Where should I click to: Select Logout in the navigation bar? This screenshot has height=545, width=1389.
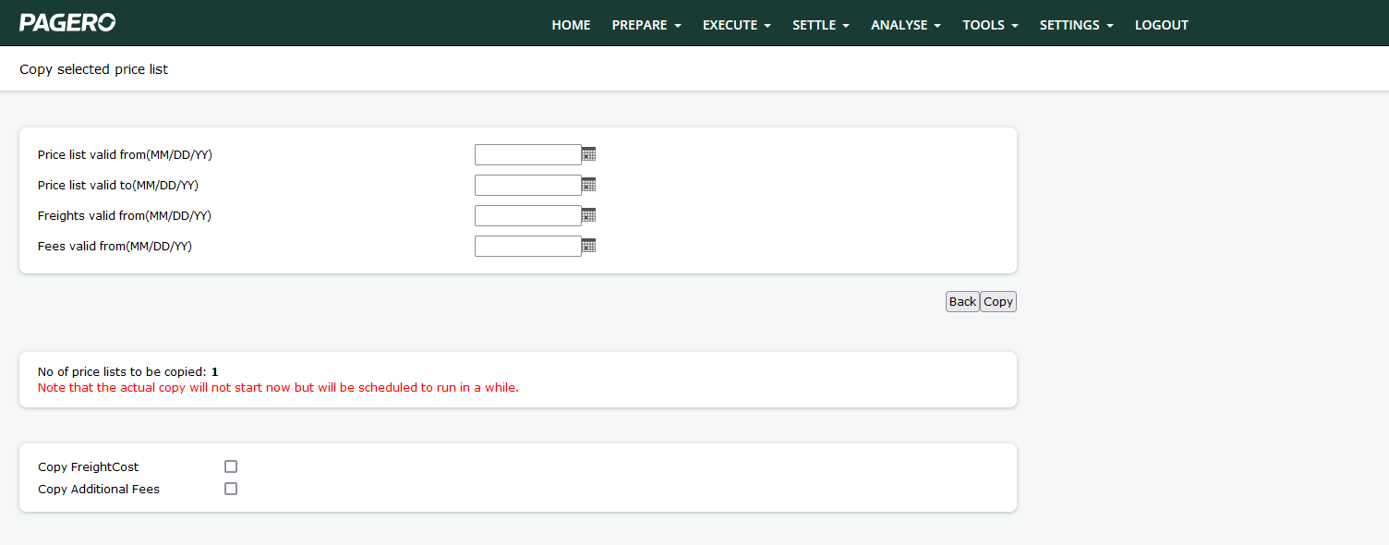pyautogui.click(x=1161, y=25)
